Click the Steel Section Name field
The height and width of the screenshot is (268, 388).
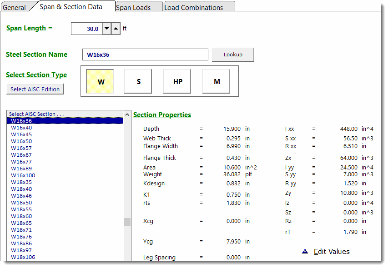(145, 55)
